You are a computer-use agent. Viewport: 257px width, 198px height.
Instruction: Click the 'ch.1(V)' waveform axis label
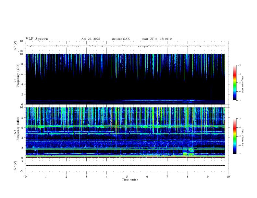coord(16,46)
